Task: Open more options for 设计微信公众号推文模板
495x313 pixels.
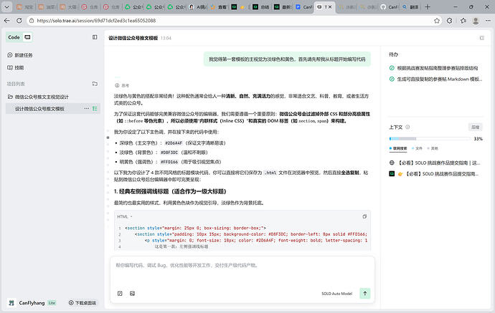Action: (85, 108)
